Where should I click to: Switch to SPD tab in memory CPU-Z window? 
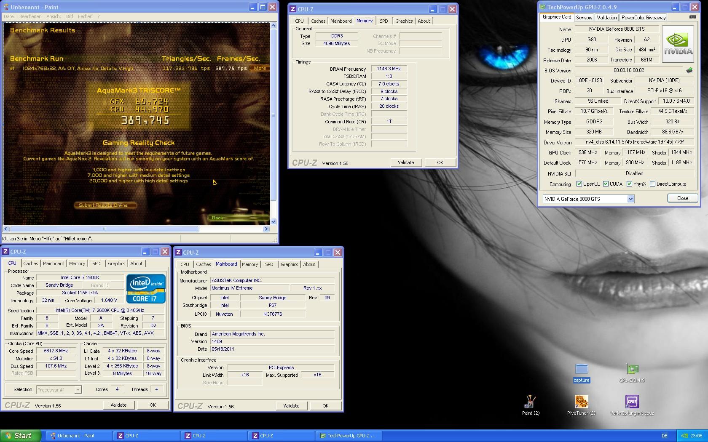coord(383,21)
